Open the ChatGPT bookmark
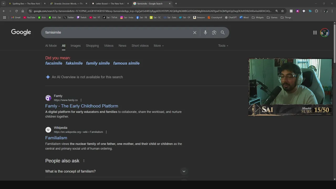336x189 pixels. pos(231,18)
